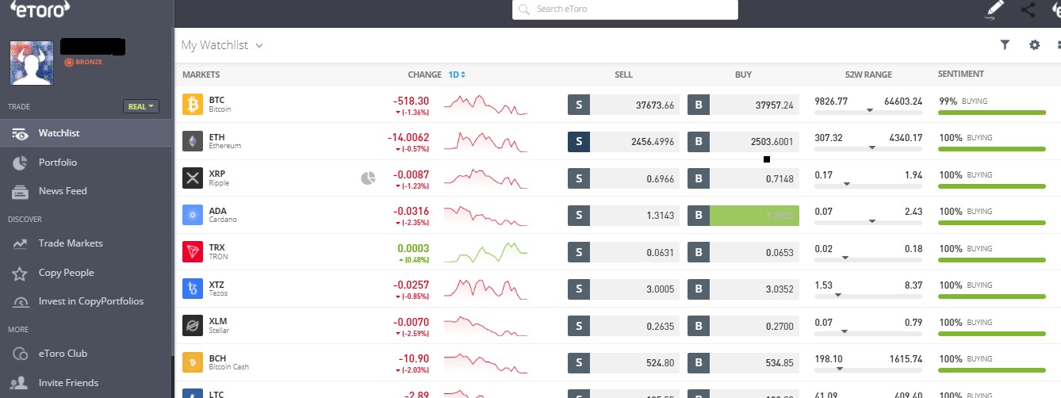The image size is (1061, 398).
Task: Open the watchlist filter funnel icon
Action: tap(1005, 45)
